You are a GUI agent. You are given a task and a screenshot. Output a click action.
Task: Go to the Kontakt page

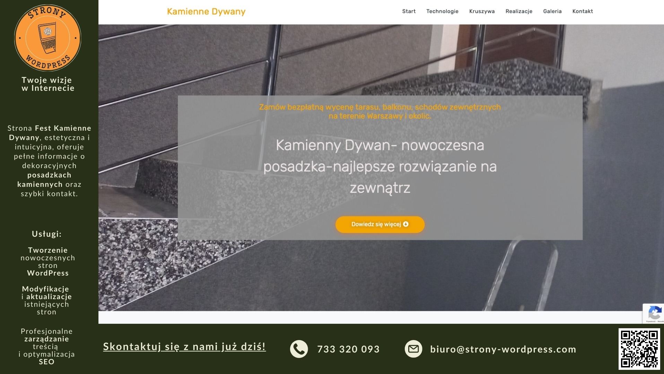pyautogui.click(x=583, y=11)
